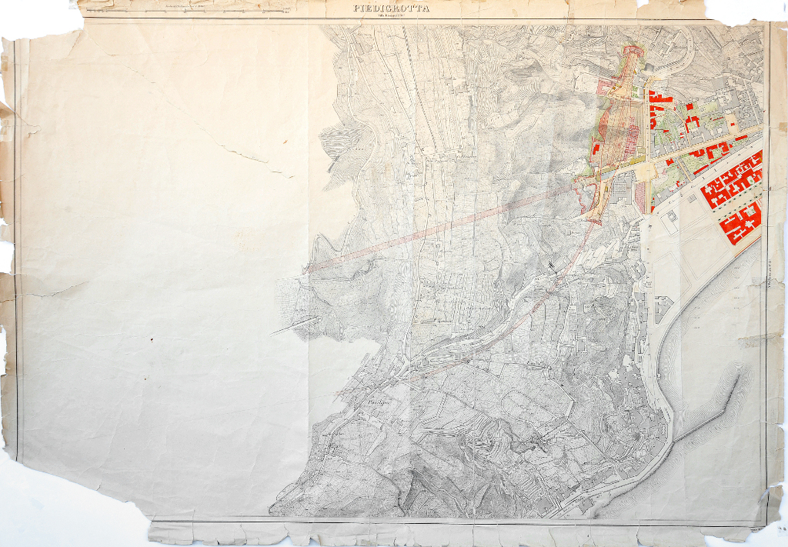Click the topmost red building in the colored district
The image size is (788, 547).
click(x=659, y=97)
